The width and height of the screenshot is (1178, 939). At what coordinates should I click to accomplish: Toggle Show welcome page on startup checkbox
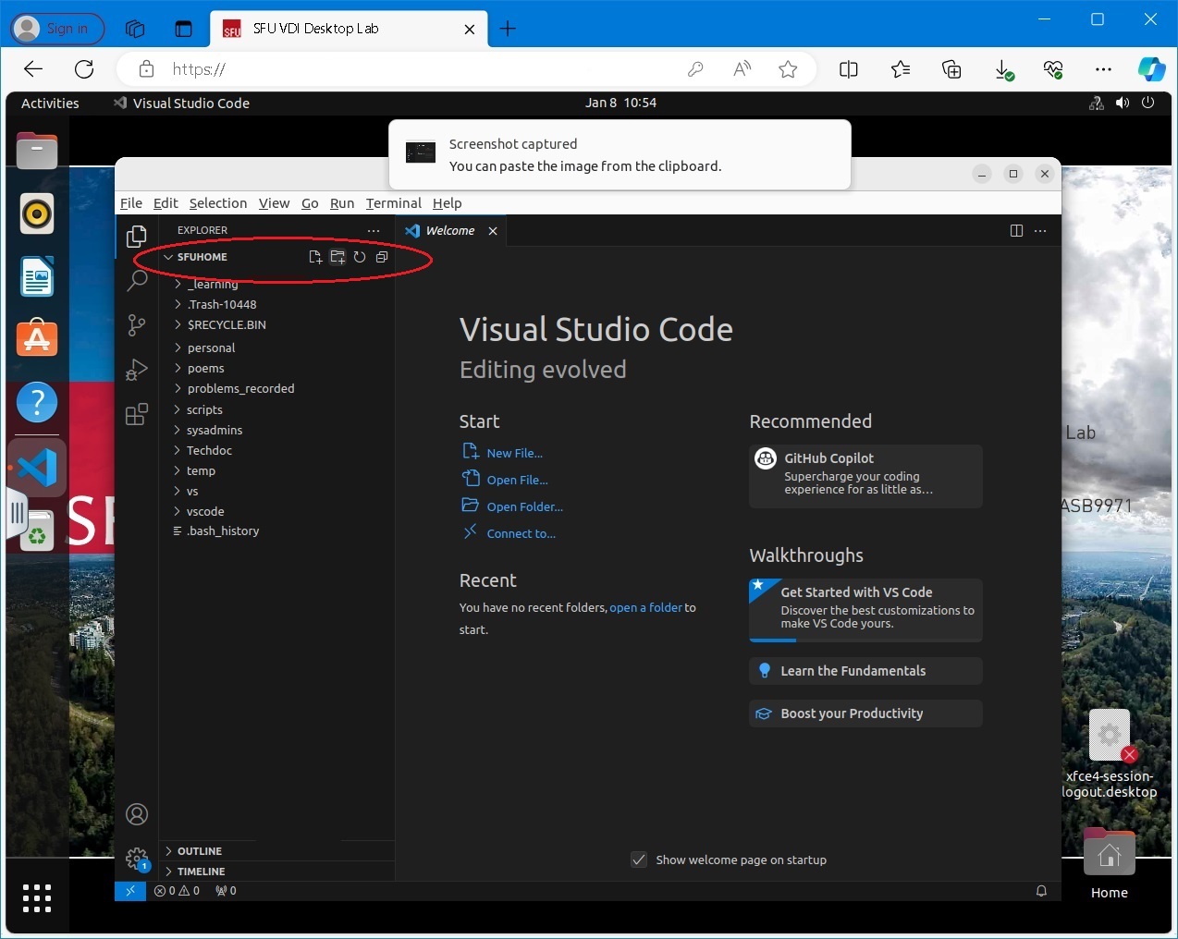(639, 860)
